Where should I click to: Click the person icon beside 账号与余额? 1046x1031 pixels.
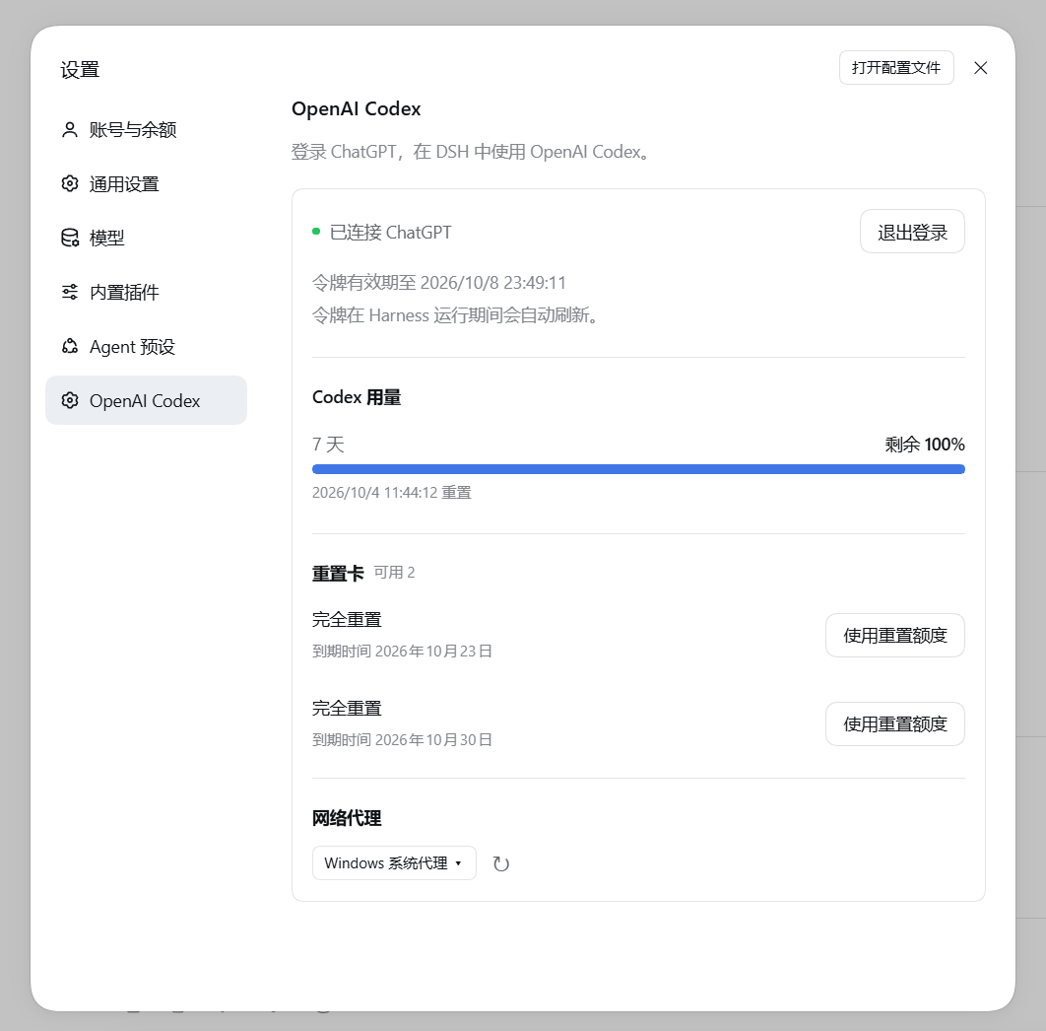click(x=69, y=129)
